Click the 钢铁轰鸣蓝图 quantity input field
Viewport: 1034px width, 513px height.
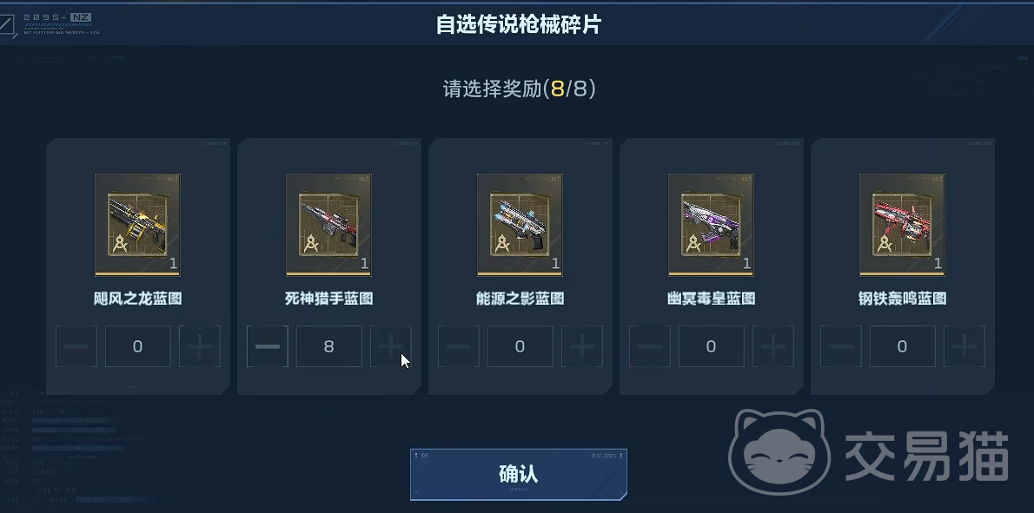[x=902, y=346]
